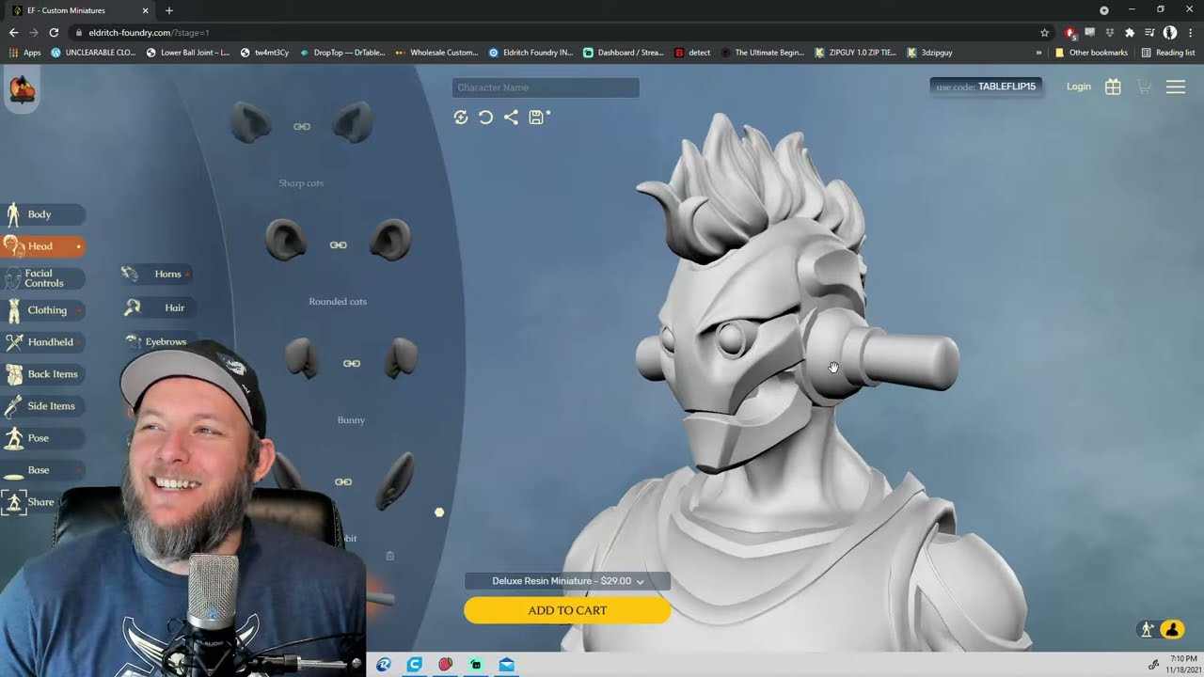
Task: Open Deluxe Resin Miniature price dropdown
Action: (567, 581)
